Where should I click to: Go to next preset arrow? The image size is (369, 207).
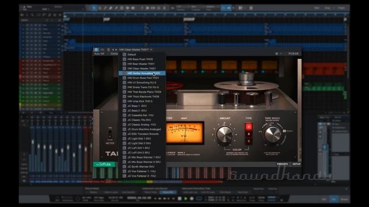[x=116, y=50]
